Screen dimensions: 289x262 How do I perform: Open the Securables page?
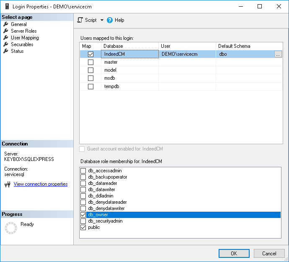coord(22,44)
